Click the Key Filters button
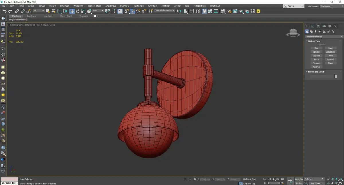Screen dimensions: 344x185 point(316,183)
